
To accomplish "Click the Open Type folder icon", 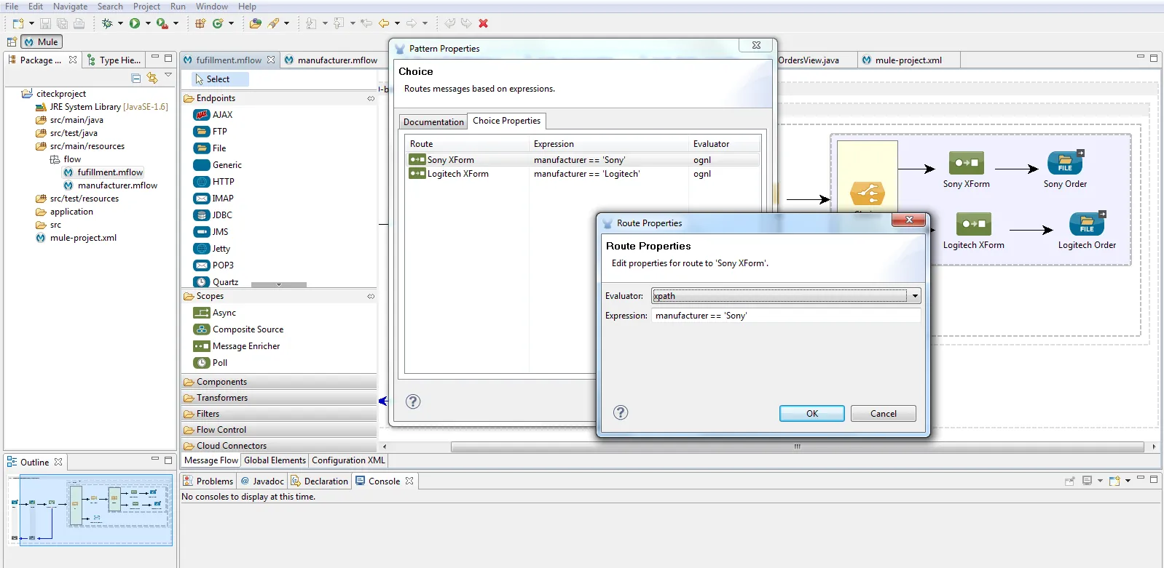I will coord(256,23).
